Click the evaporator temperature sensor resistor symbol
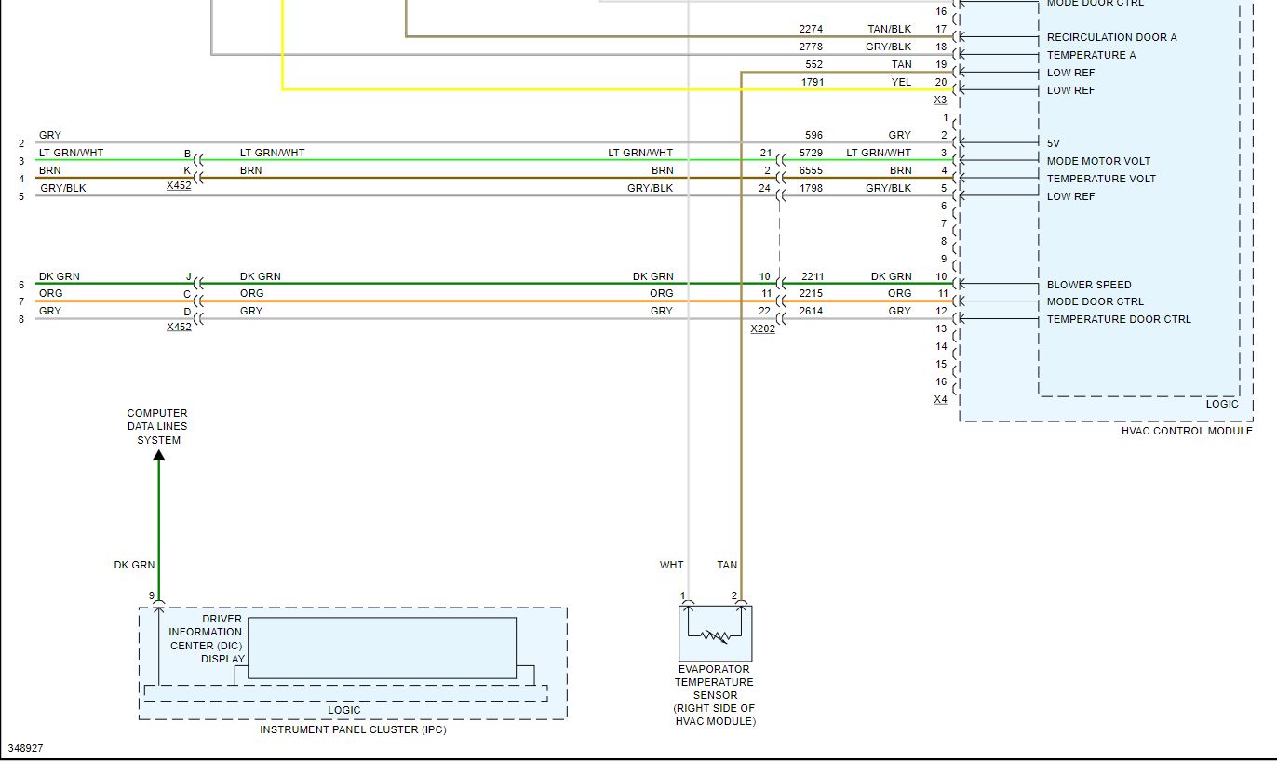 715,636
